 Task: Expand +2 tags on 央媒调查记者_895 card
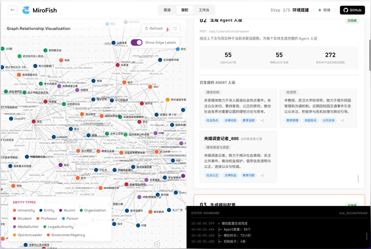click(x=262, y=175)
